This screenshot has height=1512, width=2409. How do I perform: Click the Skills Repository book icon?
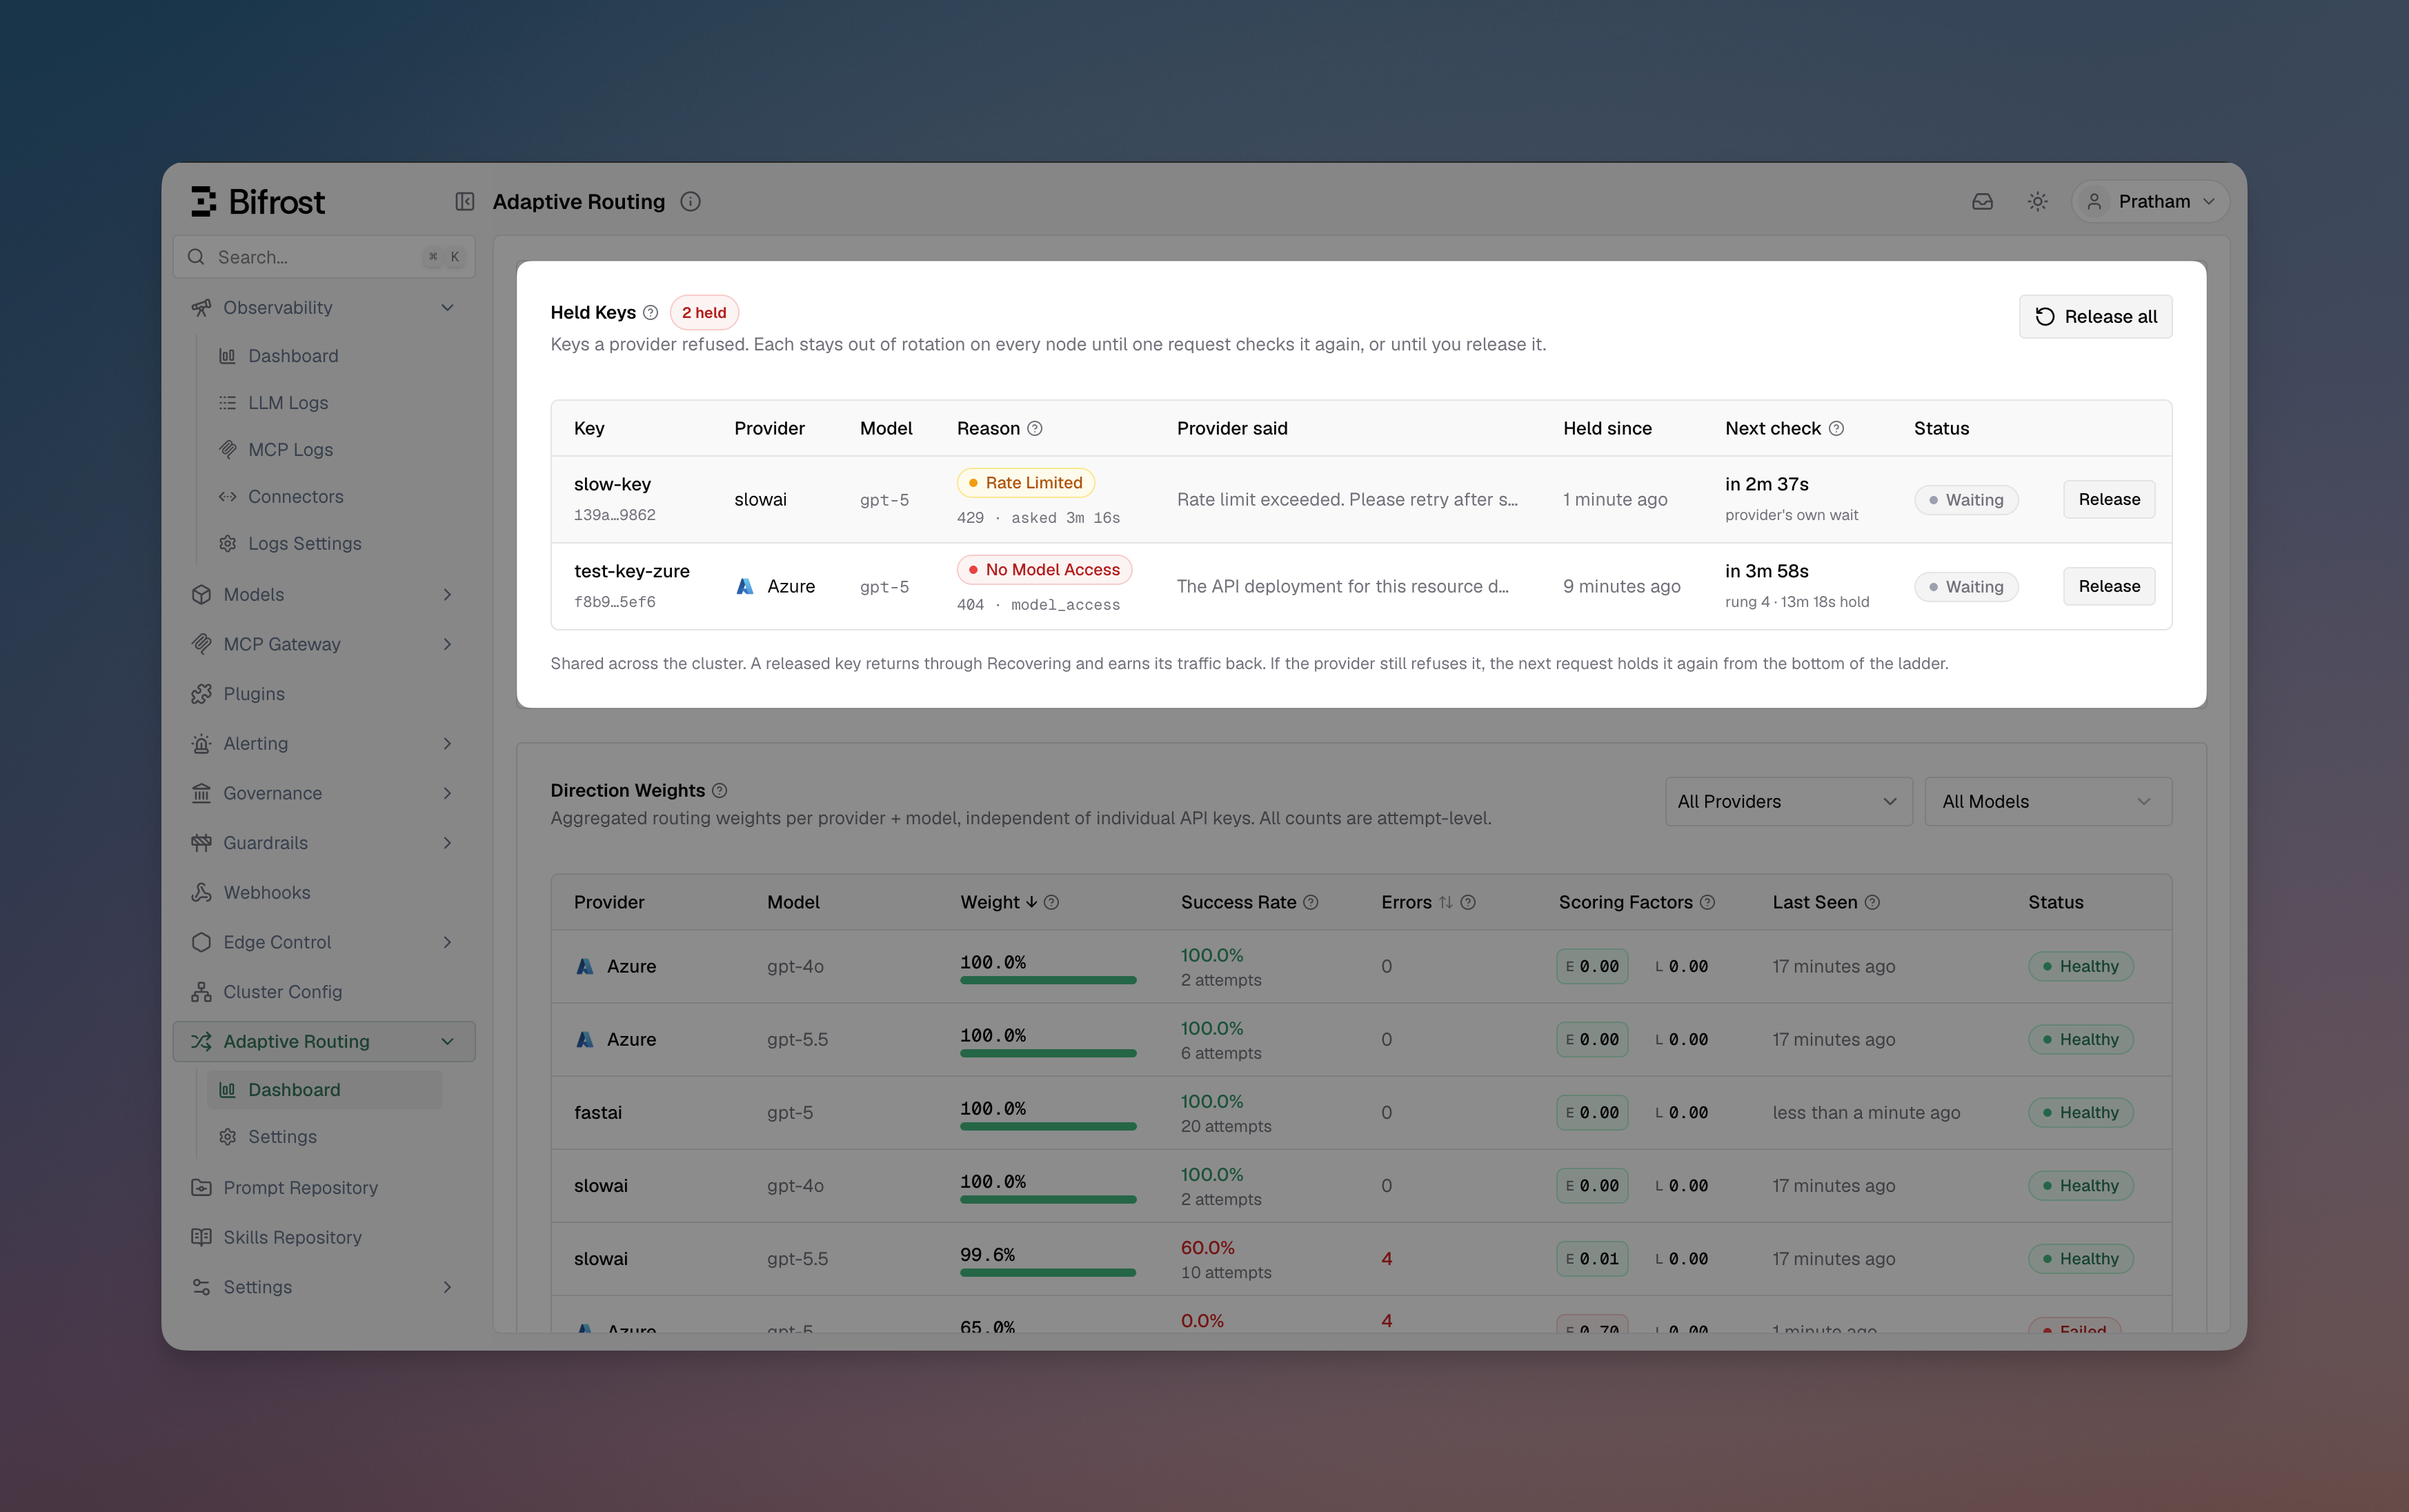(201, 1238)
